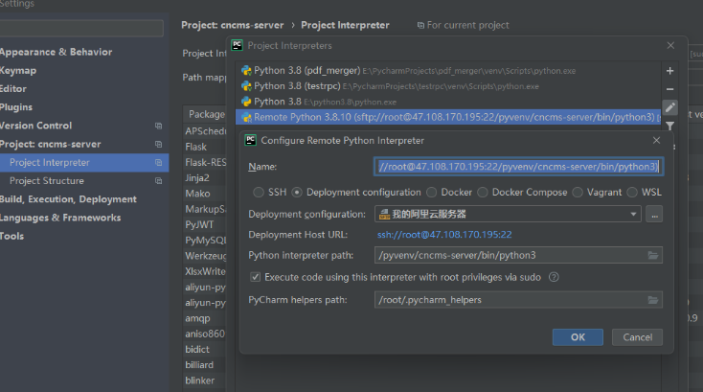Select Remote Python 3.8.10 interpreter row

pyautogui.click(x=447, y=117)
